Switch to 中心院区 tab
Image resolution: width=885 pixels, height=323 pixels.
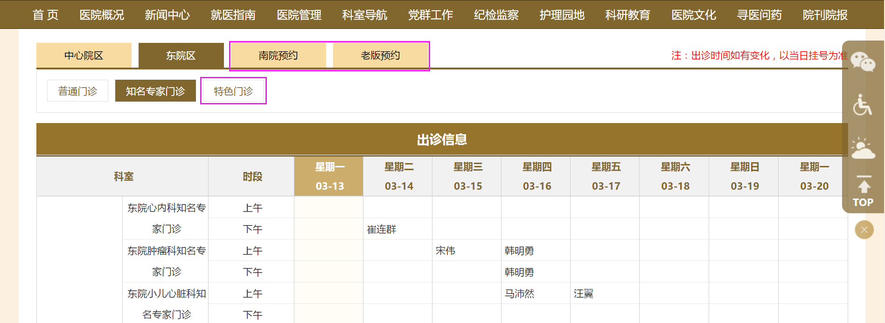84,55
